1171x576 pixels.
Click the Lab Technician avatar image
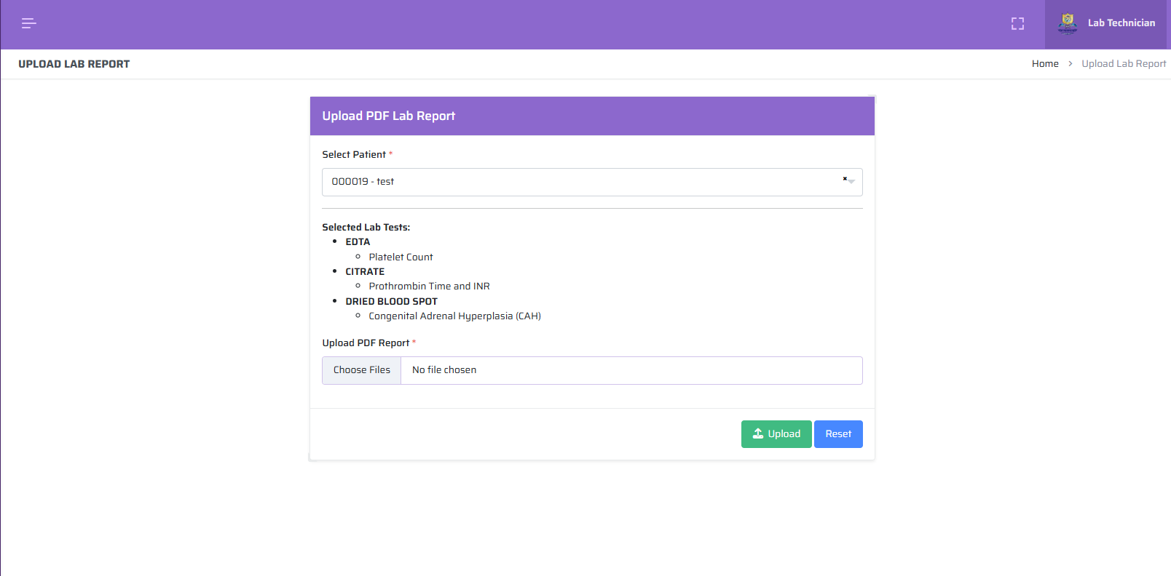pos(1068,23)
